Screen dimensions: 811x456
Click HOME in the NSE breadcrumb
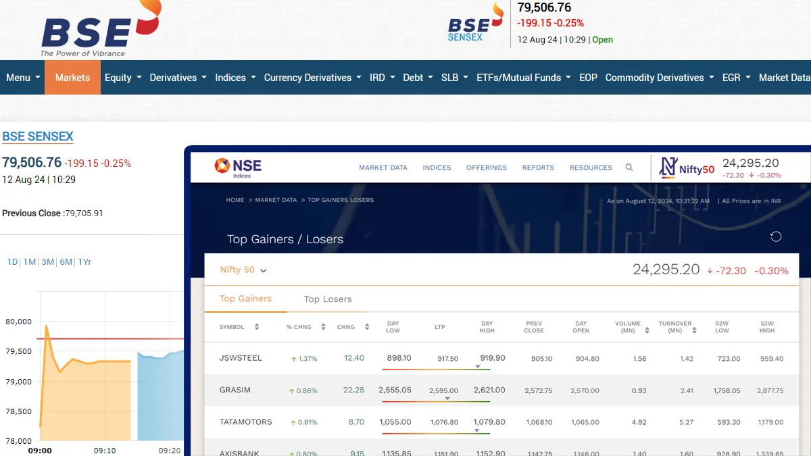[235, 200]
